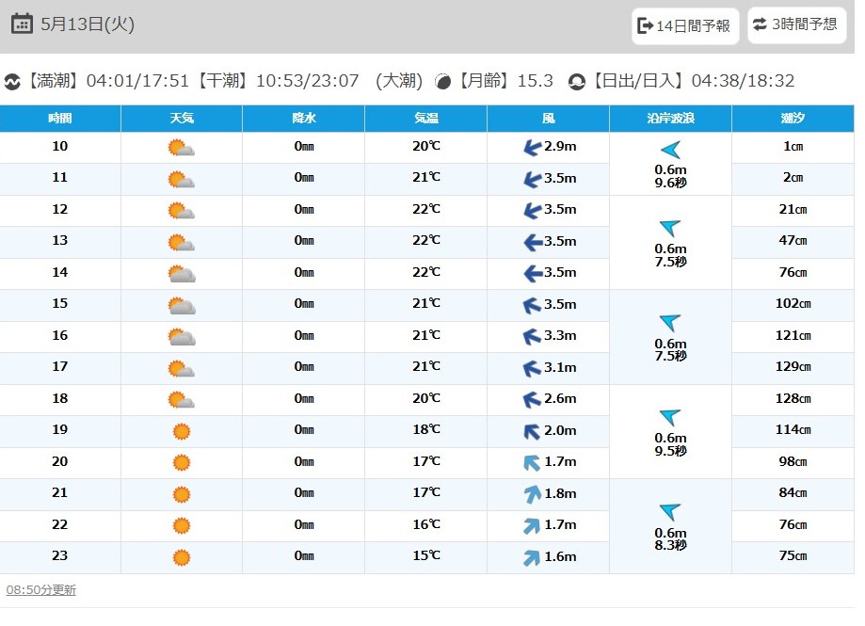
Task: Click the high tide times 04:01/17:51
Action: tap(137, 81)
